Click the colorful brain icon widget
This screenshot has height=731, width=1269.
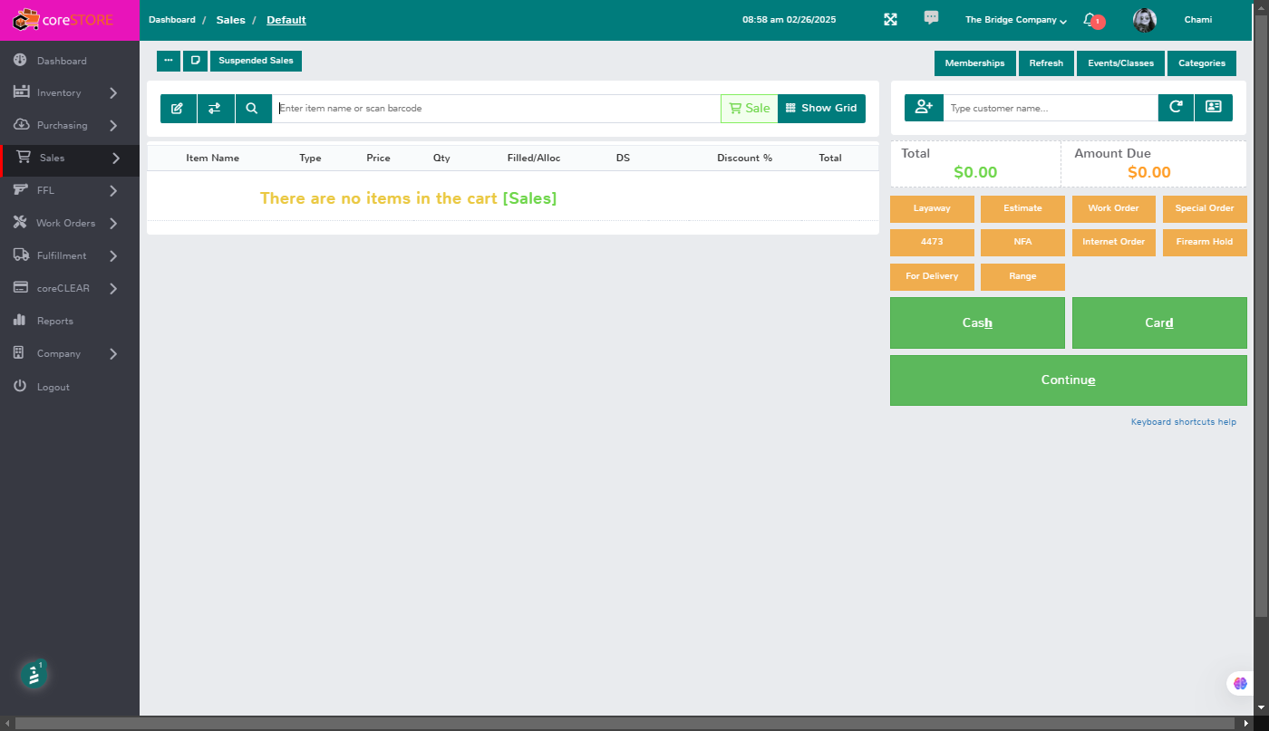(1240, 684)
